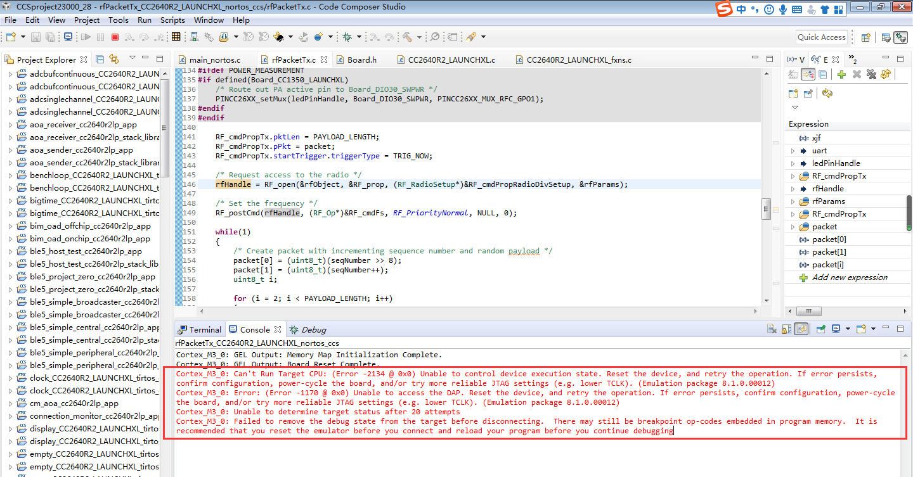This screenshot has width=913, height=477.
Task: Toggle Scroll Lock in Console
Action: pos(787,329)
